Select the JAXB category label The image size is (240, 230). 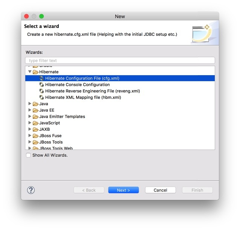[44, 129]
